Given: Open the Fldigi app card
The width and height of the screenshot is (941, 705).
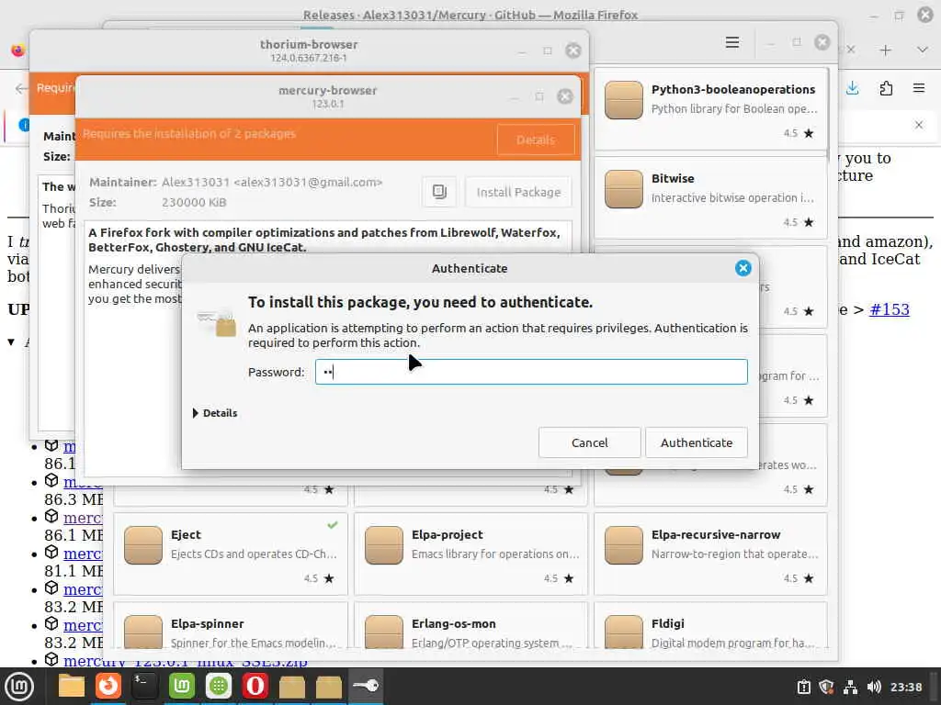Looking at the screenshot, I should 710,625.
